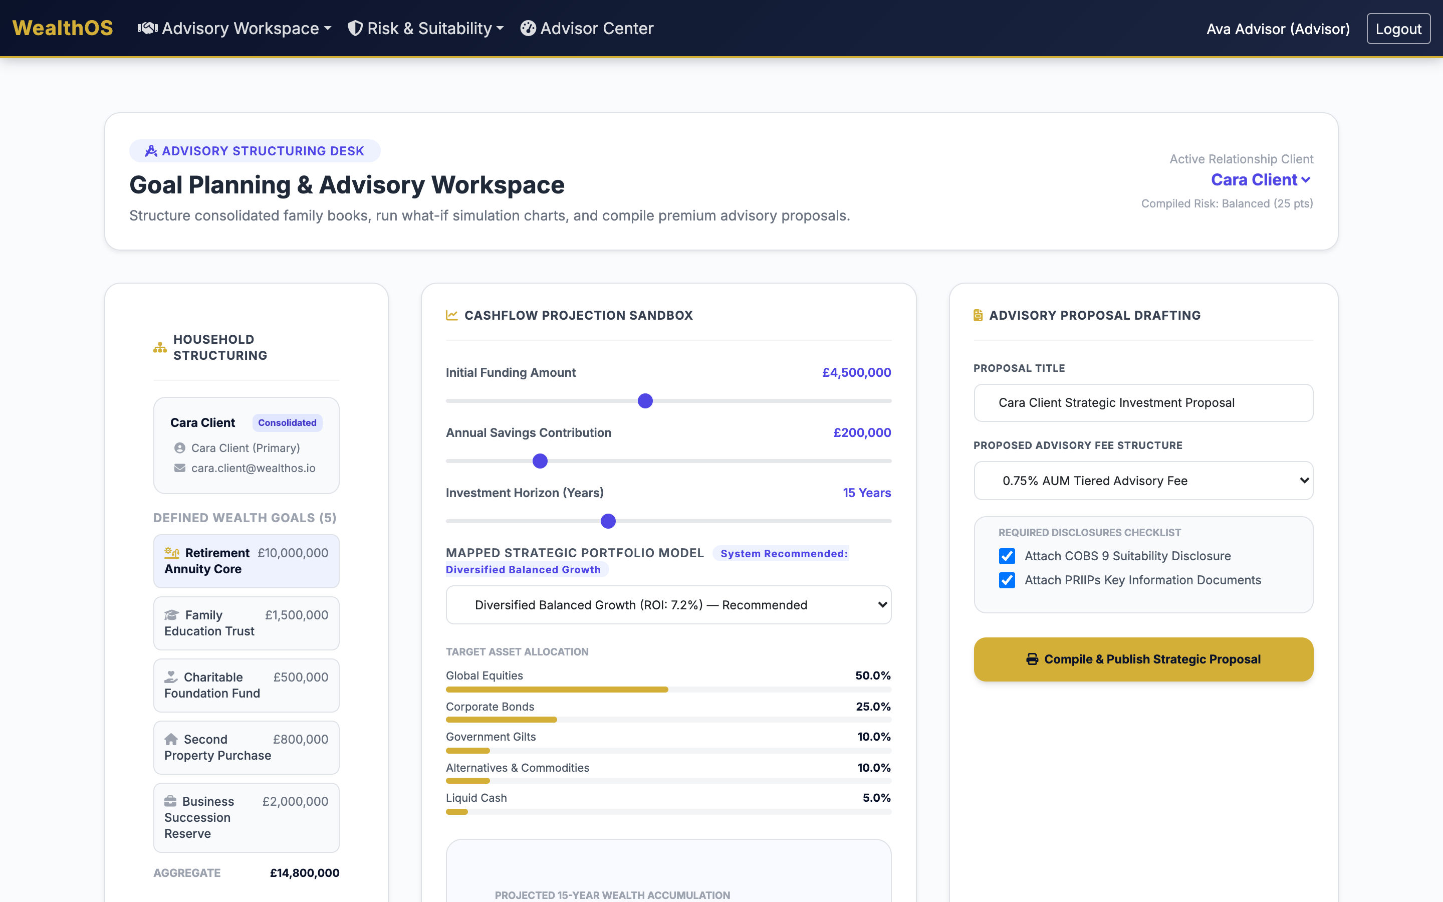Click the Global Equities 50.0% allocation bar

(x=668, y=690)
